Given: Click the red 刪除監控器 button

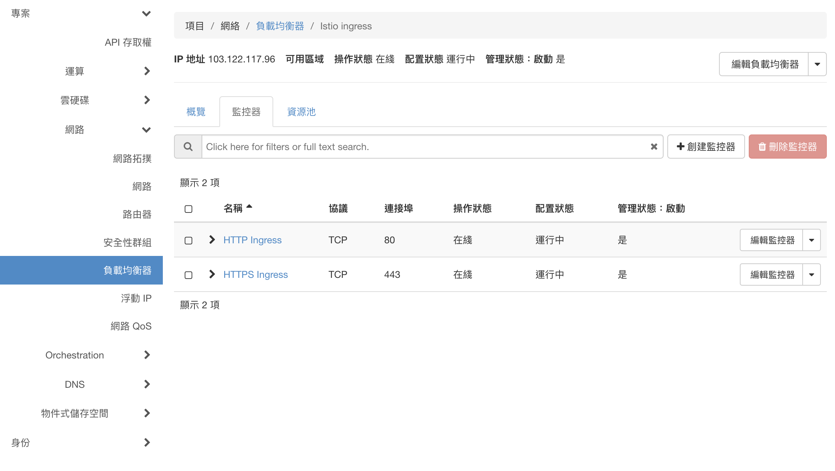Looking at the screenshot, I should pos(787,147).
